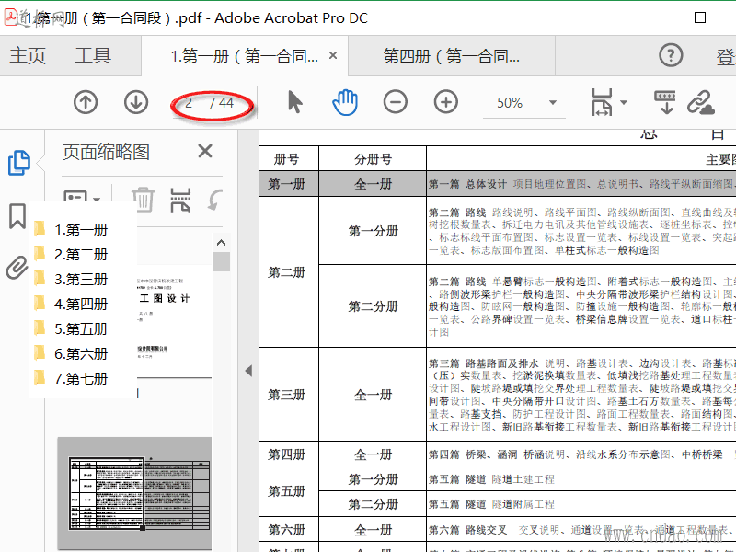Zoom in with the plus icon
The image size is (736, 552).
coord(446,102)
